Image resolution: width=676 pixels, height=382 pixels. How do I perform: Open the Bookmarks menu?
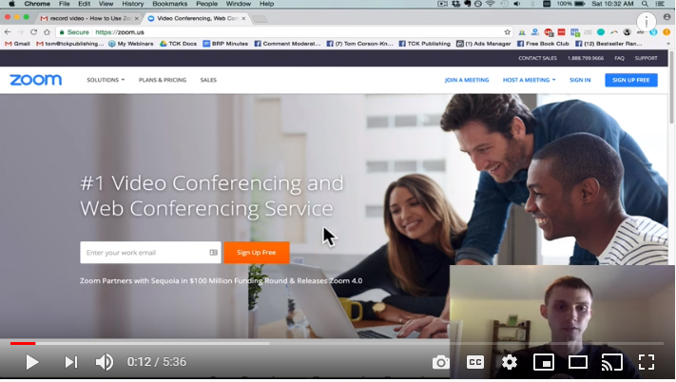pyautogui.click(x=169, y=4)
